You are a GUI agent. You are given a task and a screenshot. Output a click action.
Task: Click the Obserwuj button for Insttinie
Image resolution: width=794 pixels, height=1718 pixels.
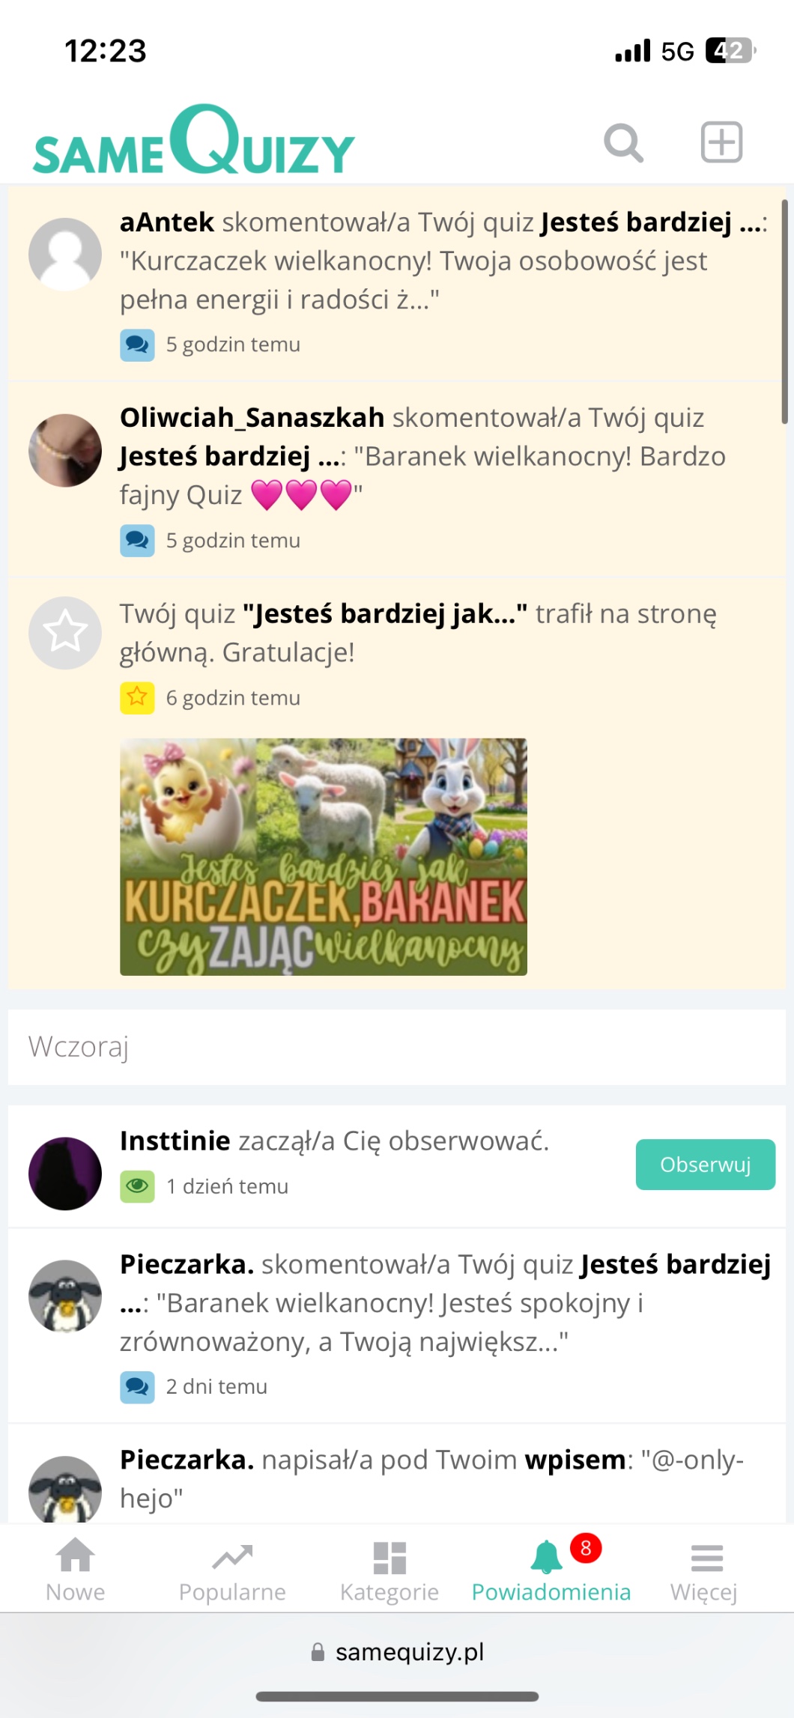click(706, 1165)
